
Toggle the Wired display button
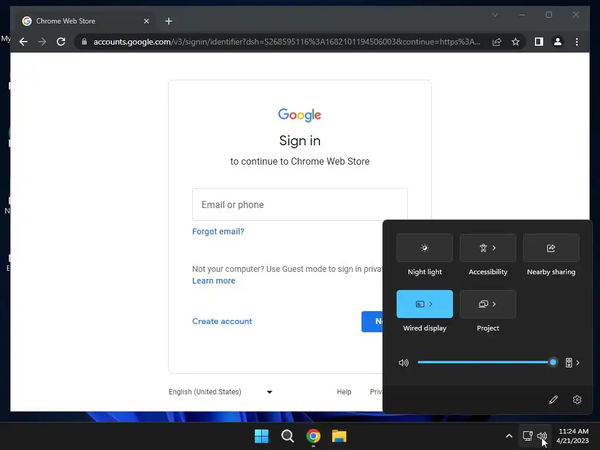tap(420, 304)
